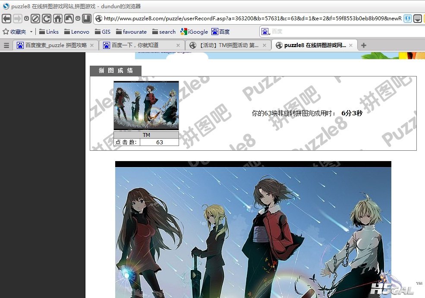The width and height of the screenshot is (425, 298).
Task: Close the puzzle8 在线拼图游戏网 tab
Action: 351,45
